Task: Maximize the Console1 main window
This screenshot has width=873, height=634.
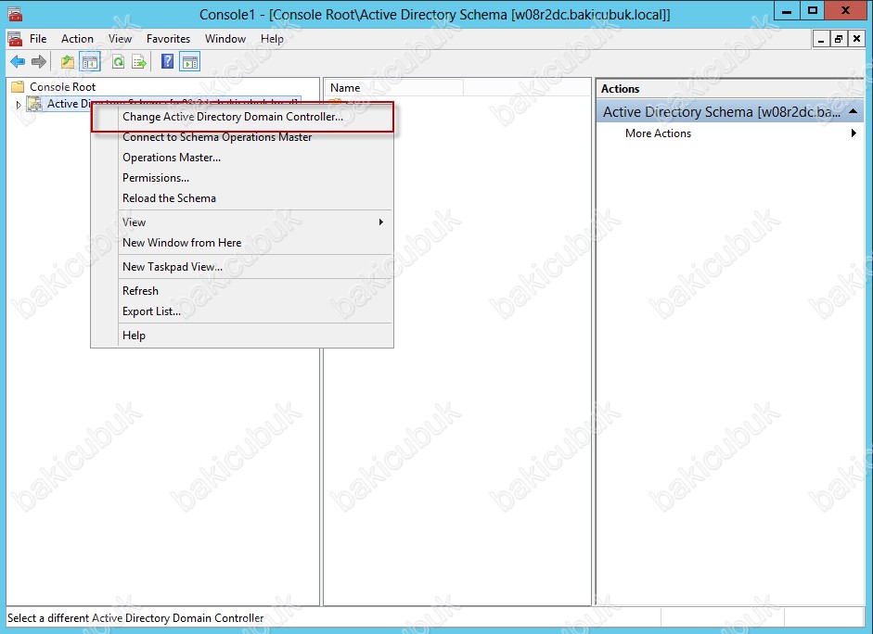Action: pyautogui.click(x=813, y=10)
